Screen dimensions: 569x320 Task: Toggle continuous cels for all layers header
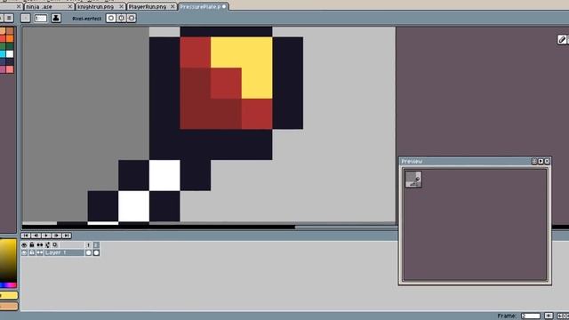tap(39, 245)
